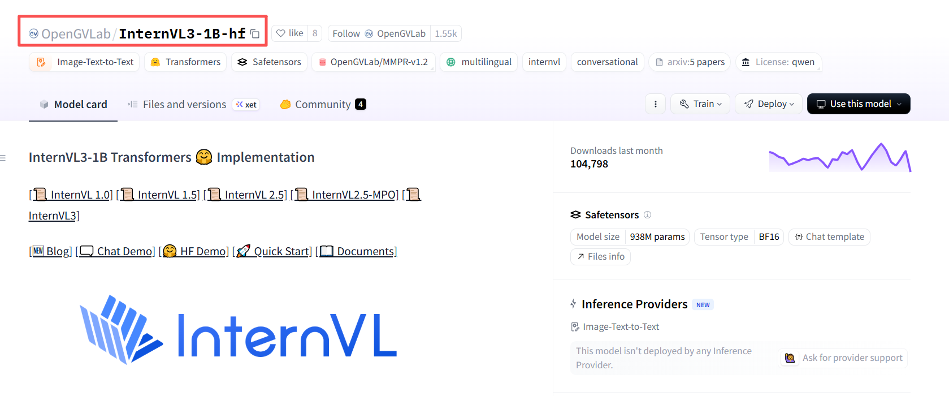Click the Safetensors info icon
This screenshot has height=396, width=949.
[648, 215]
